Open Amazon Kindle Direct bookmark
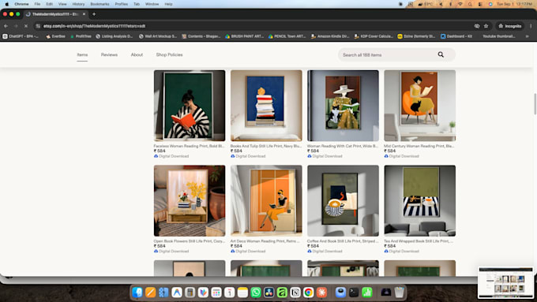Viewport: 537px width, 302px height. tap(330, 36)
